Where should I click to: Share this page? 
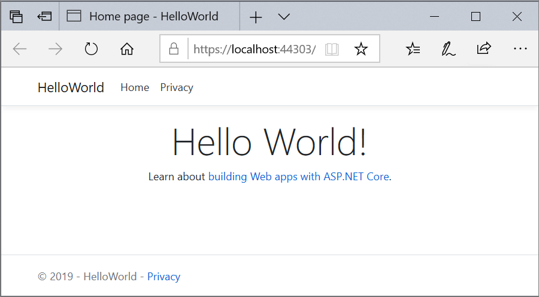[x=484, y=49]
